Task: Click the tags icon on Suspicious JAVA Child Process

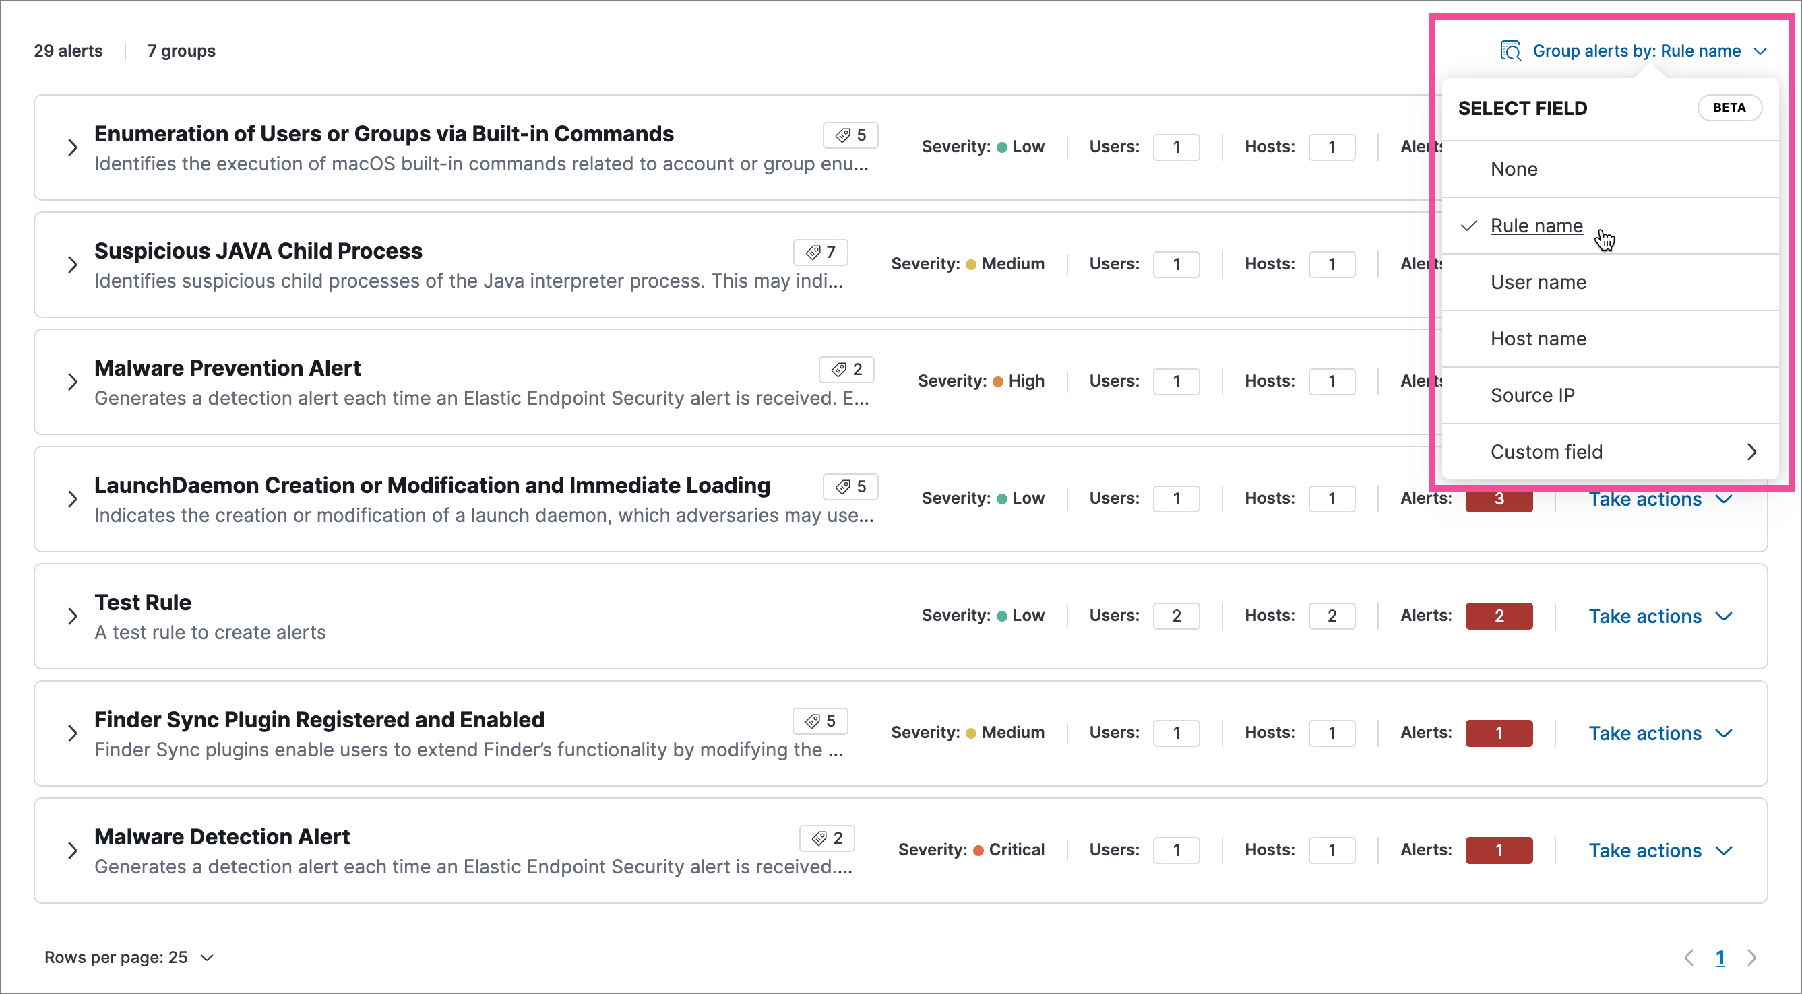Action: coord(821,253)
